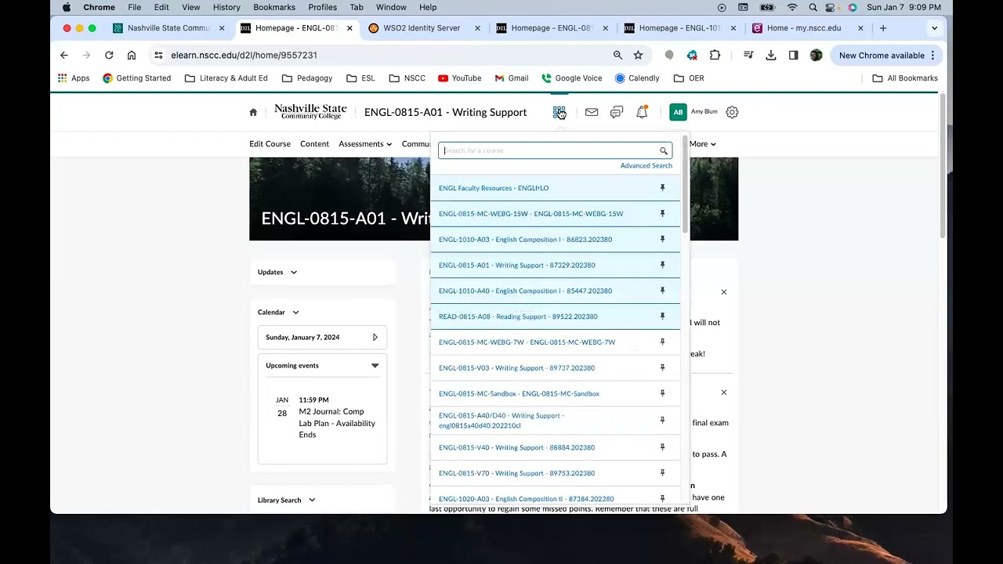Unpin ENGL-0815-MC-WEBG-15W course
Screen dimensions: 1003x564
pyautogui.click(x=662, y=214)
